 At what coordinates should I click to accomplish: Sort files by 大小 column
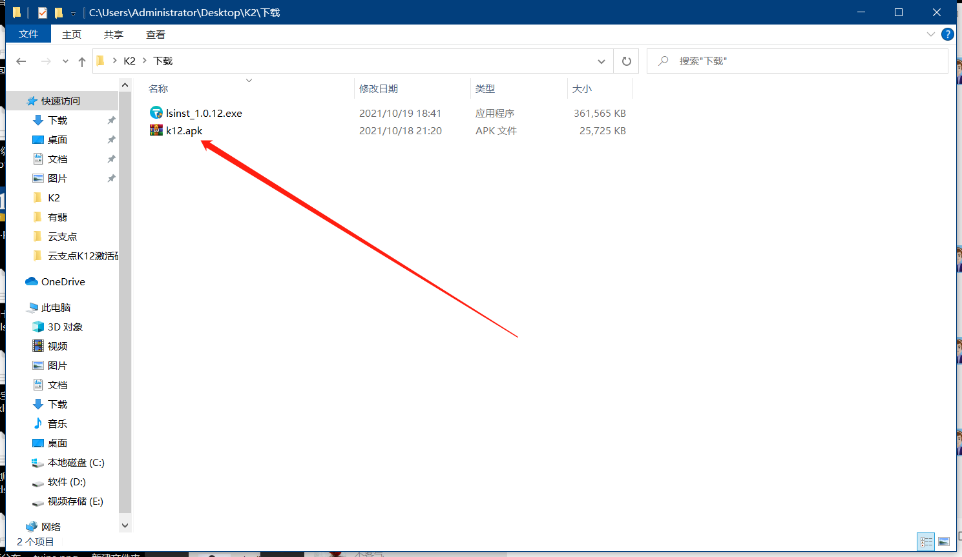click(582, 89)
